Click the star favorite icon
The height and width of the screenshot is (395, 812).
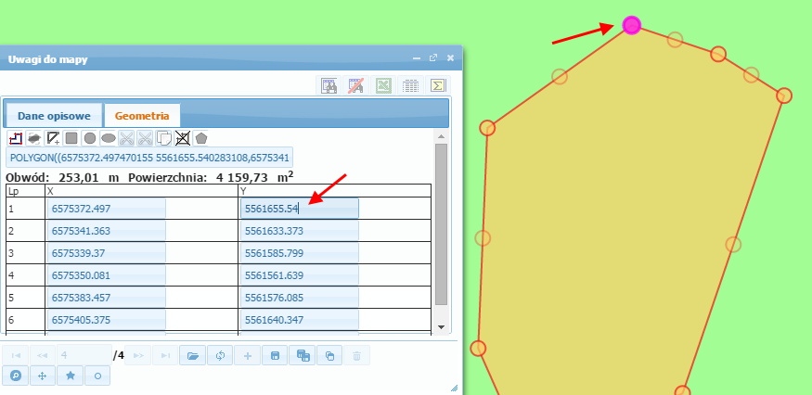(71, 376)
